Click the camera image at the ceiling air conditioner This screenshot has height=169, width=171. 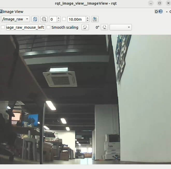(x=60, y=79)
